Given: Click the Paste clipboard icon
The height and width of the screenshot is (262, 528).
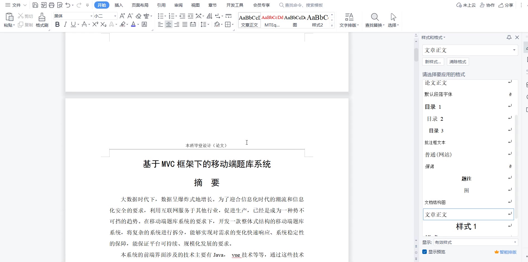Looking at the screenshot, I should (9, 17).
